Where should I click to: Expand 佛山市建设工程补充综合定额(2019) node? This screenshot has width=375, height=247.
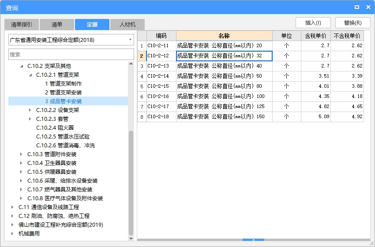coord(12,225)
